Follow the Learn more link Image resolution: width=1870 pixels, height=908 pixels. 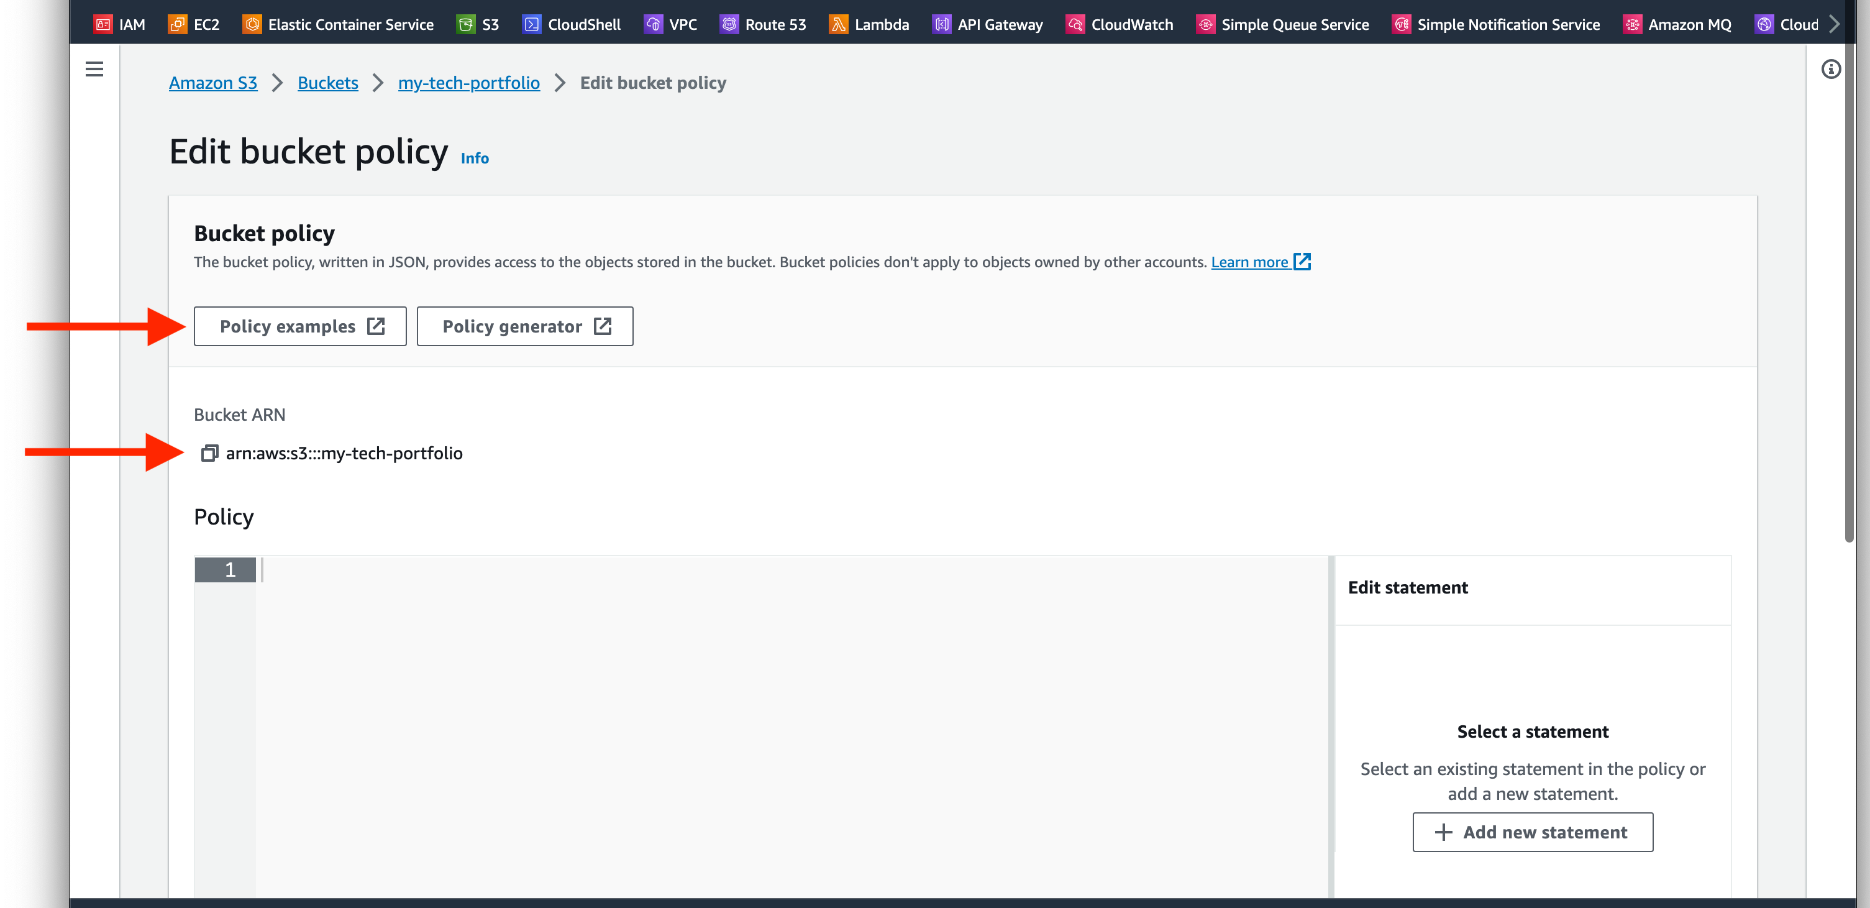pos(1260,262)
